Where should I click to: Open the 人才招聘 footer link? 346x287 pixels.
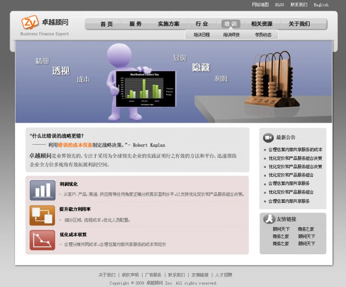(x=224, y=275)
